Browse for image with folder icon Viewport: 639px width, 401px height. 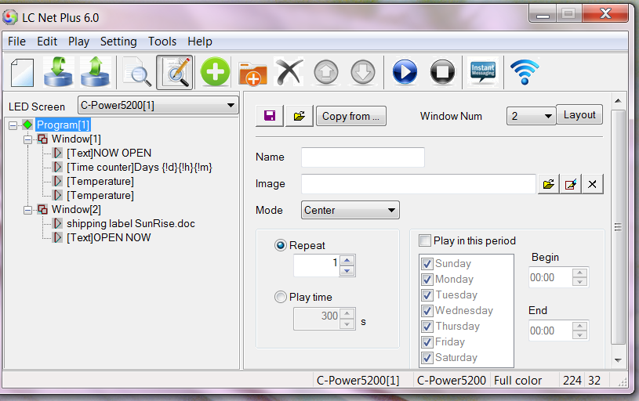click(549, 184)
